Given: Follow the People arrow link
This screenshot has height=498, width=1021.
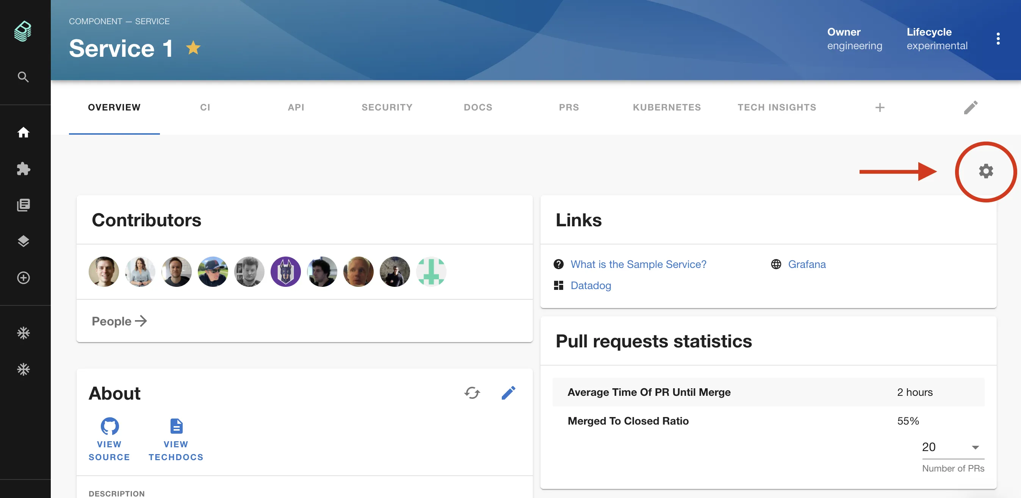Looking at the screenshot, I should pyautogui.click(x=119, y=321).
